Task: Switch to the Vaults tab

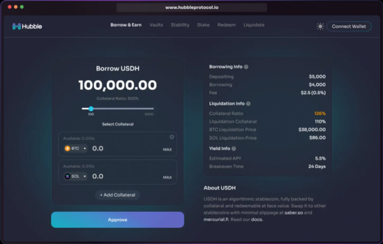Action: pyautogui.click(x=156, y=25)
